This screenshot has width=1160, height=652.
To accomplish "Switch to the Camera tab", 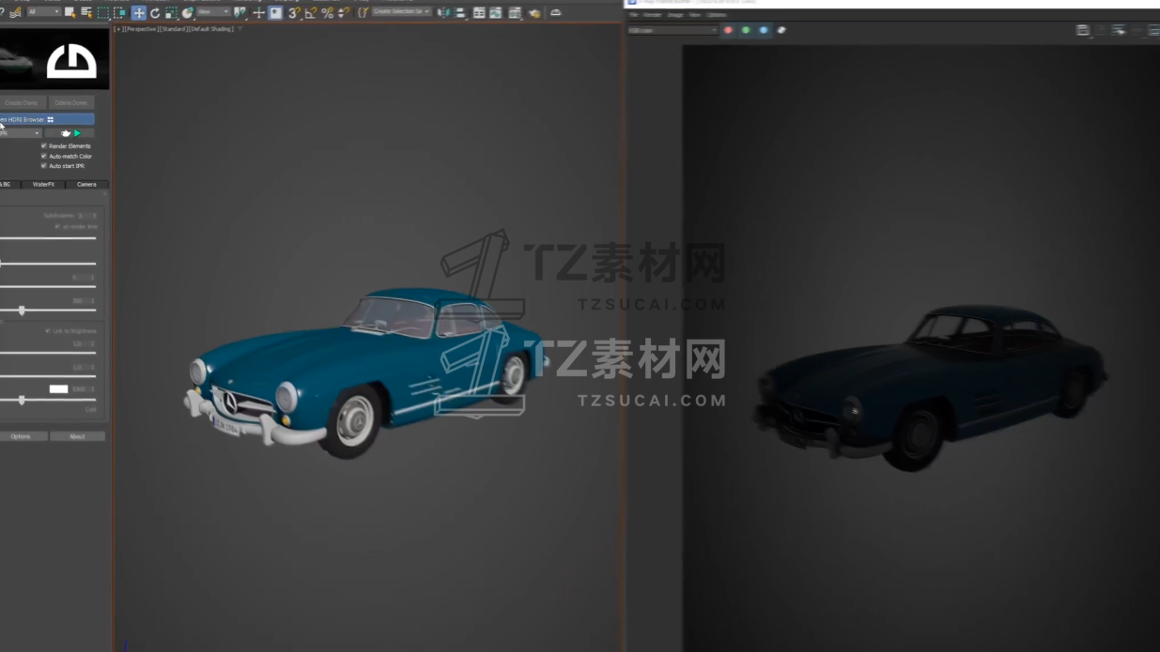I will (86, 184).
